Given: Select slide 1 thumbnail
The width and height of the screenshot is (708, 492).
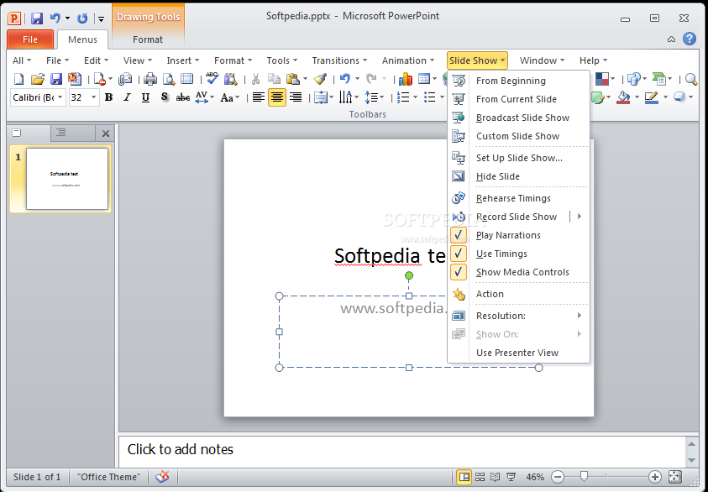Looking at the screenshot, I should tap(67, 179).
